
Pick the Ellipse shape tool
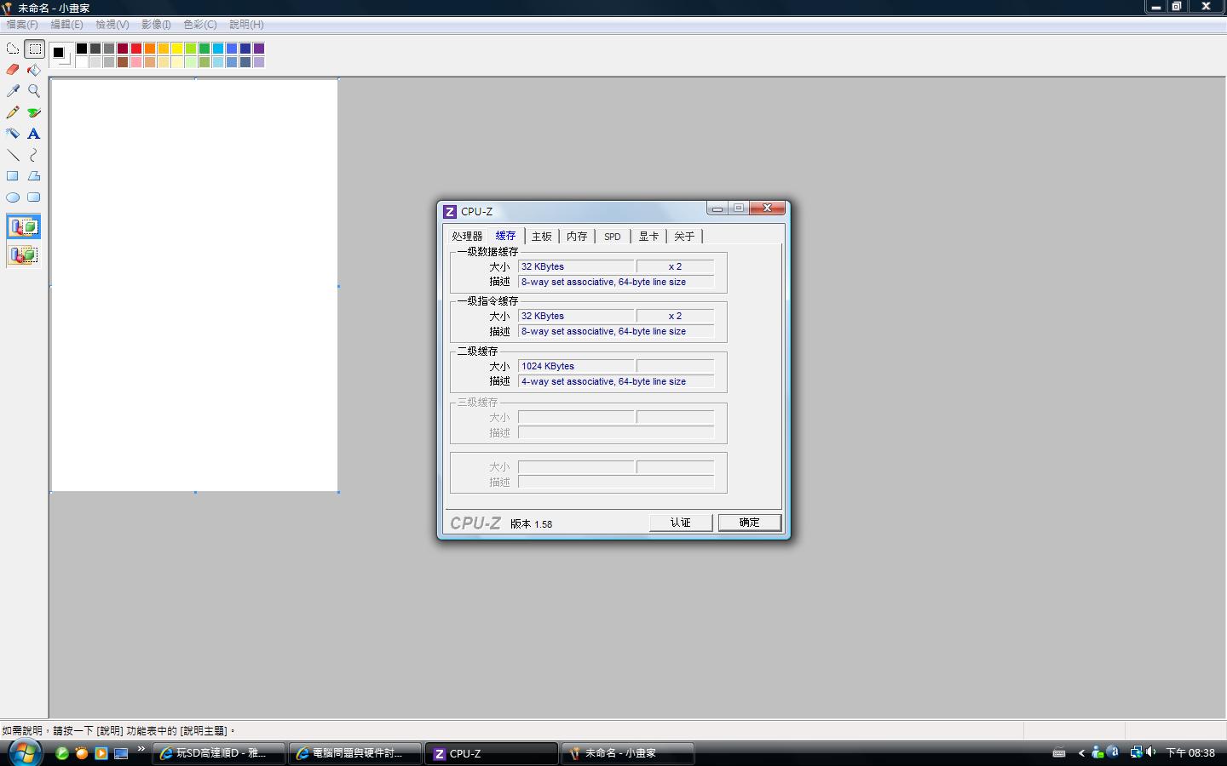(13, 197)
